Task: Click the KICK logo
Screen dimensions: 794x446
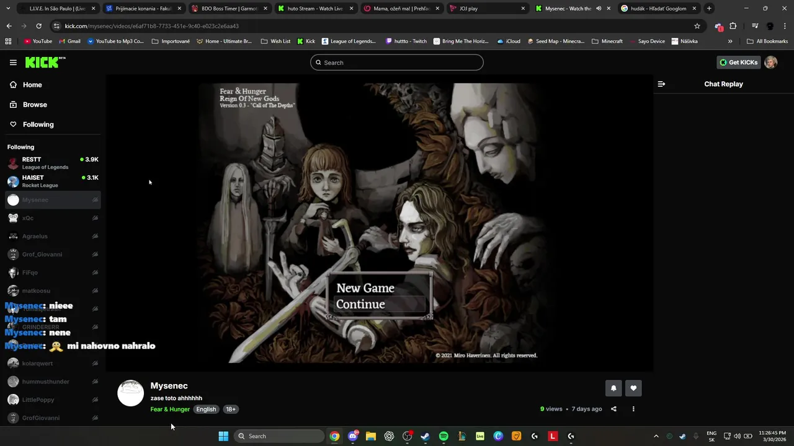Action: 45,62
